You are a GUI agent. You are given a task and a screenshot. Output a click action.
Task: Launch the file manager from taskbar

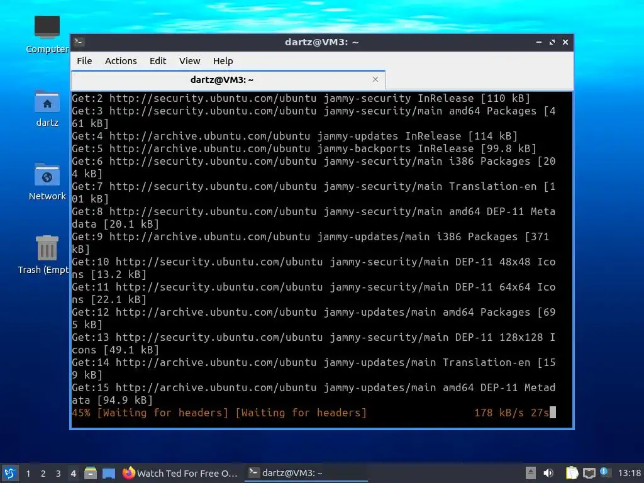point(91,473)
